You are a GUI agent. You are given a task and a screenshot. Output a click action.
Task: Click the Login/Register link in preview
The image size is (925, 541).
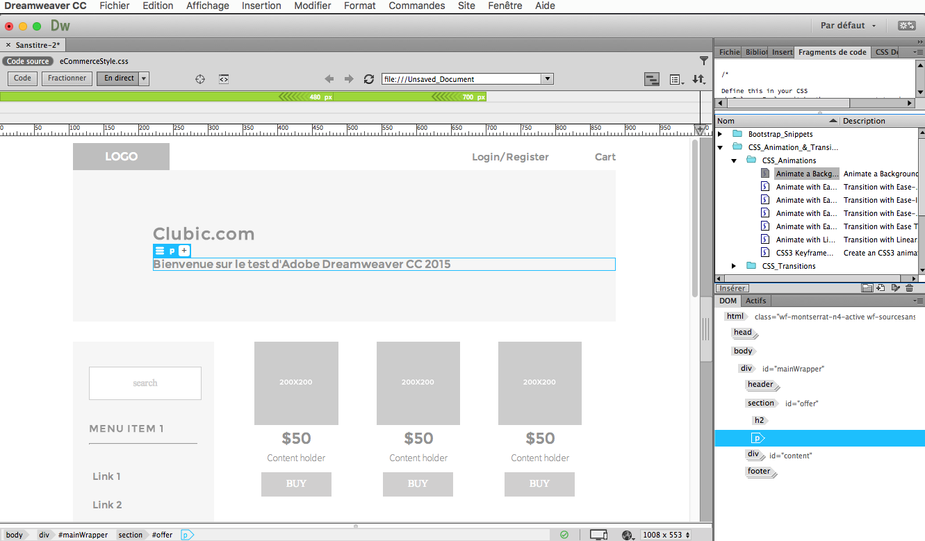(510, 157)
